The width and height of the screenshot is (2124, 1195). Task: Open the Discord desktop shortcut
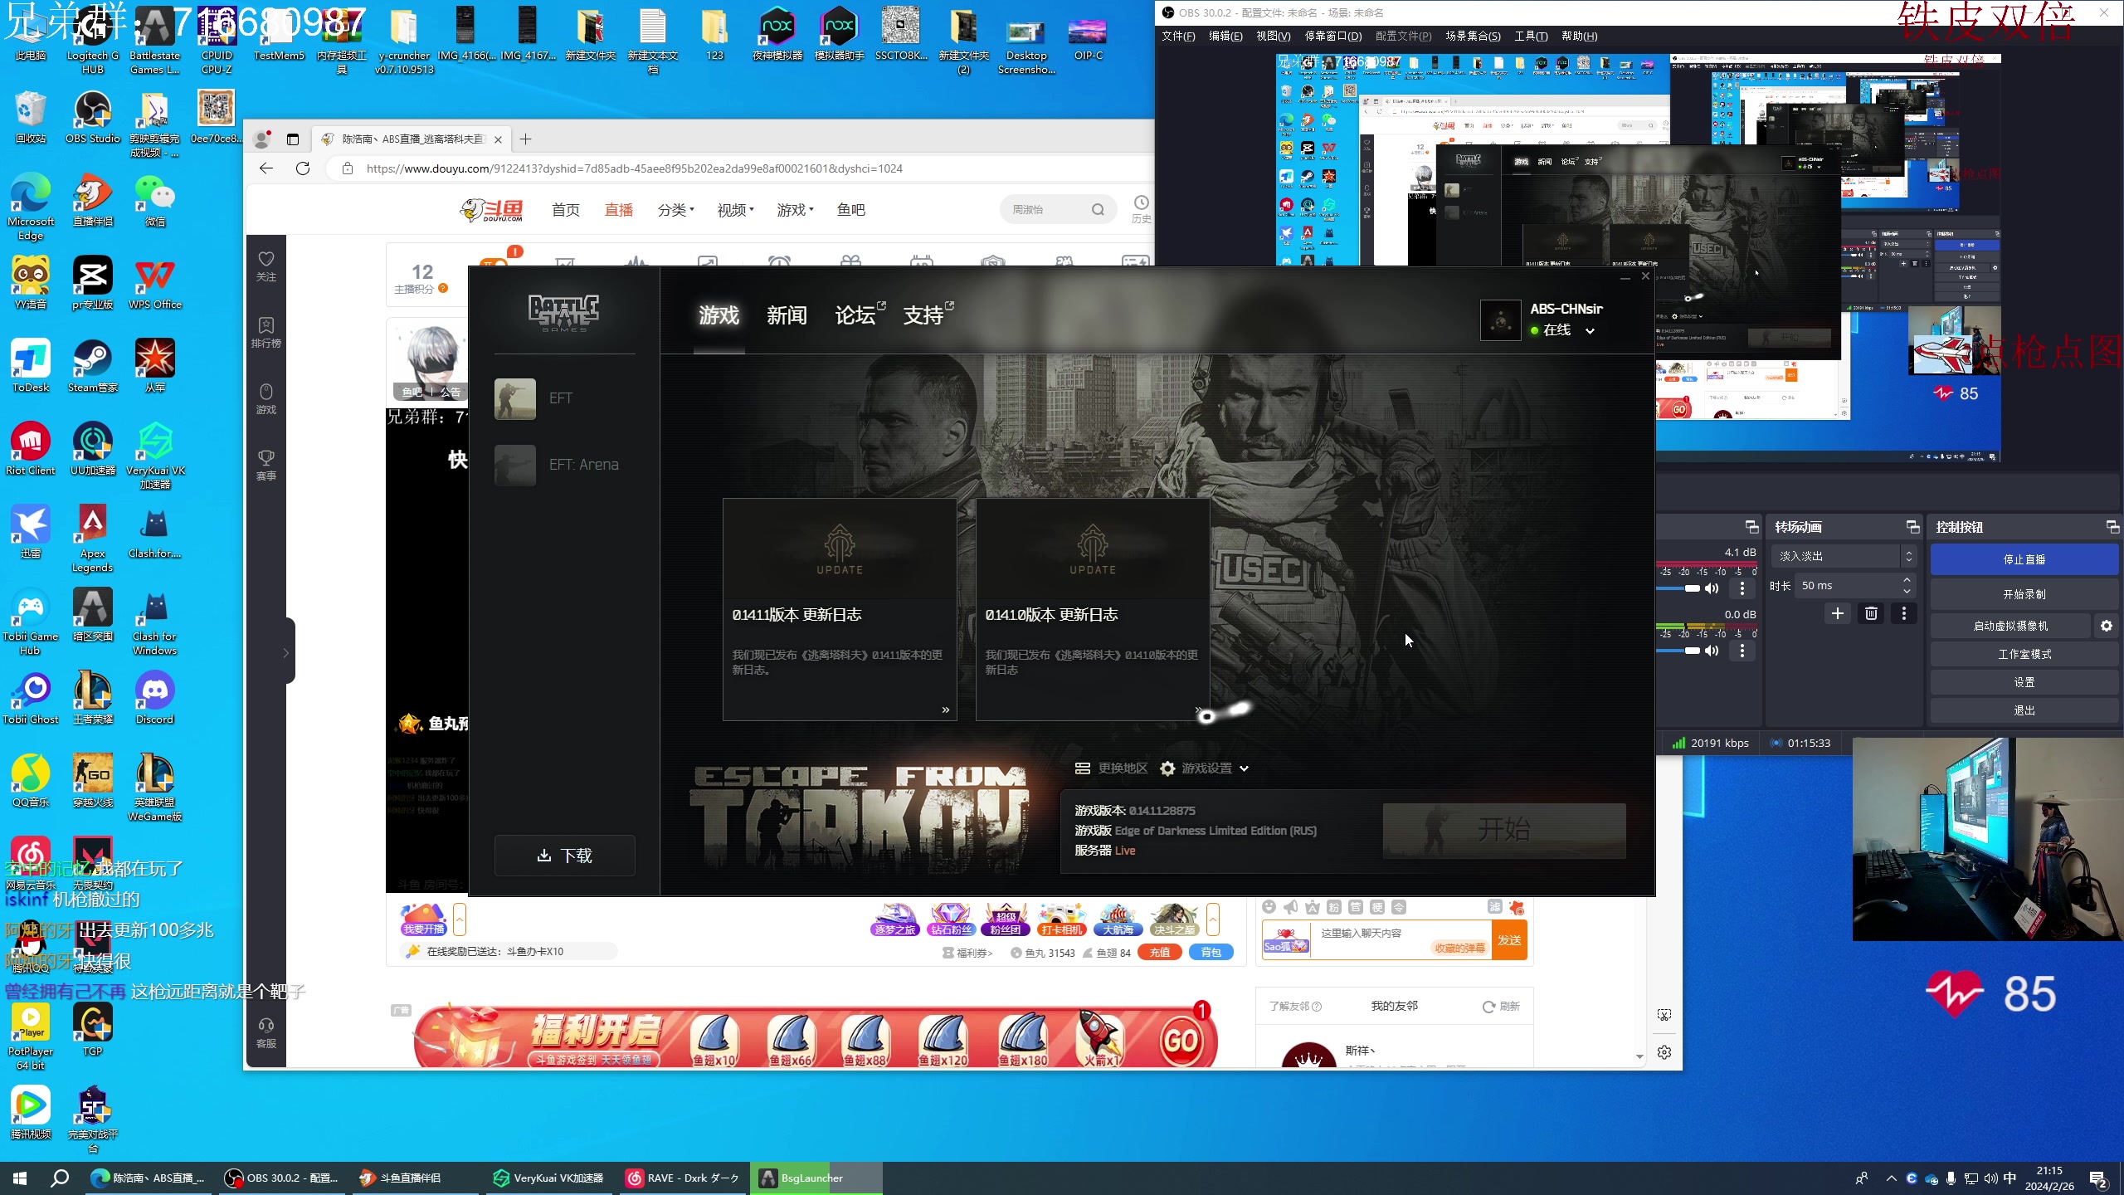[x=155, y=698]
